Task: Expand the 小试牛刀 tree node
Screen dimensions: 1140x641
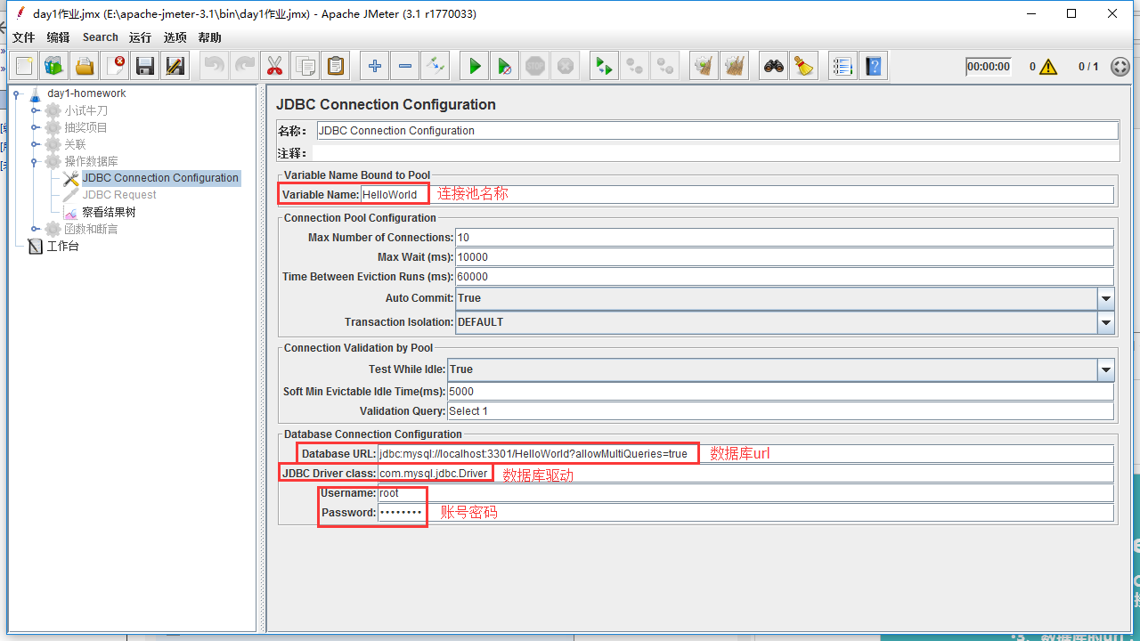Action: pos(36,110)
